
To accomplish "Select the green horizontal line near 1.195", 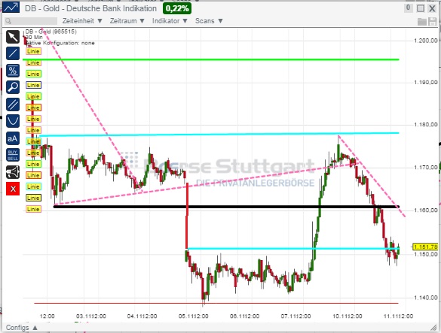I will [211, 59].
